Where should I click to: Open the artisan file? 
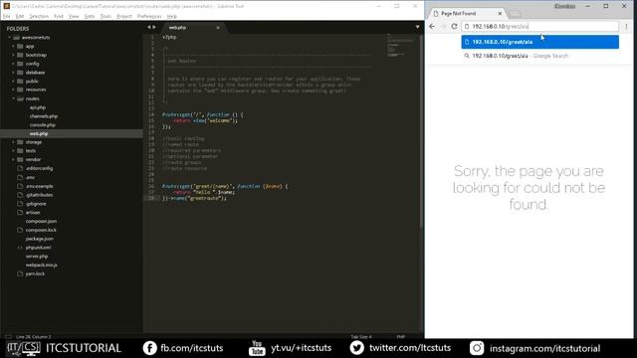[x=33, y=212]
